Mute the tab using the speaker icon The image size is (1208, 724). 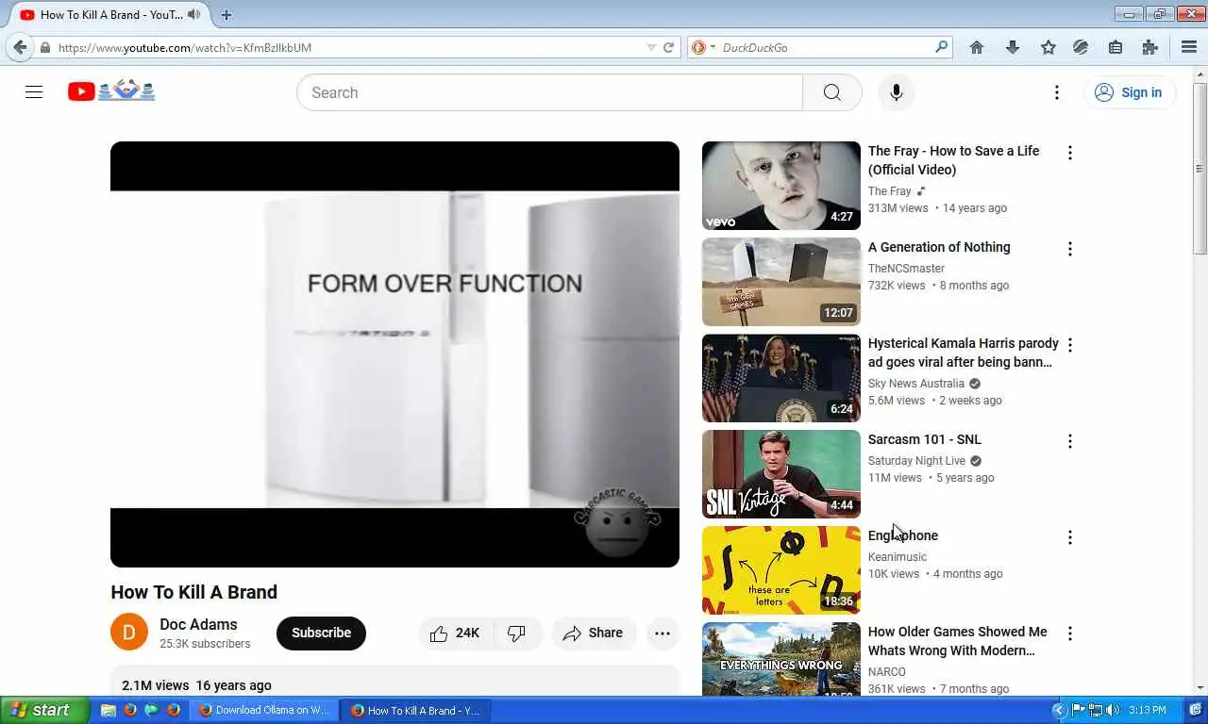coord(194,14)
